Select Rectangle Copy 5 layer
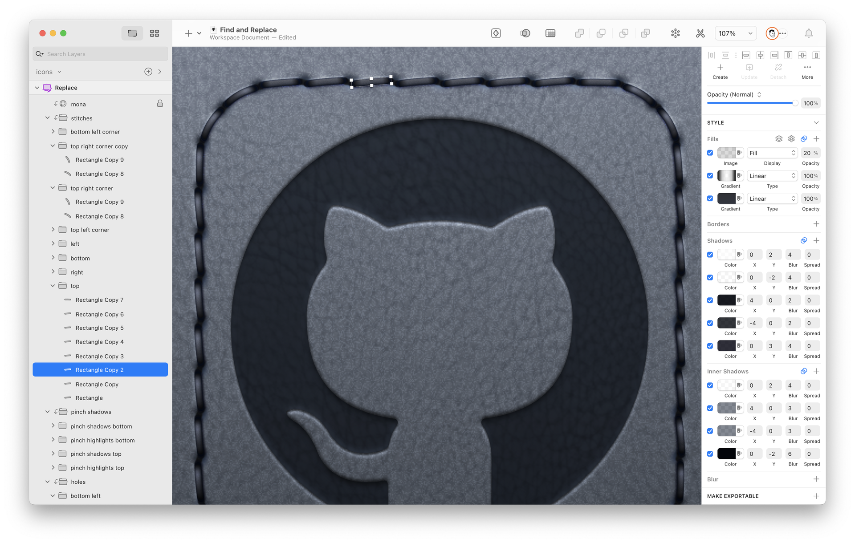The height and width of the screenshot is (543, 855). pyautogui.click(x=100, y=328)
